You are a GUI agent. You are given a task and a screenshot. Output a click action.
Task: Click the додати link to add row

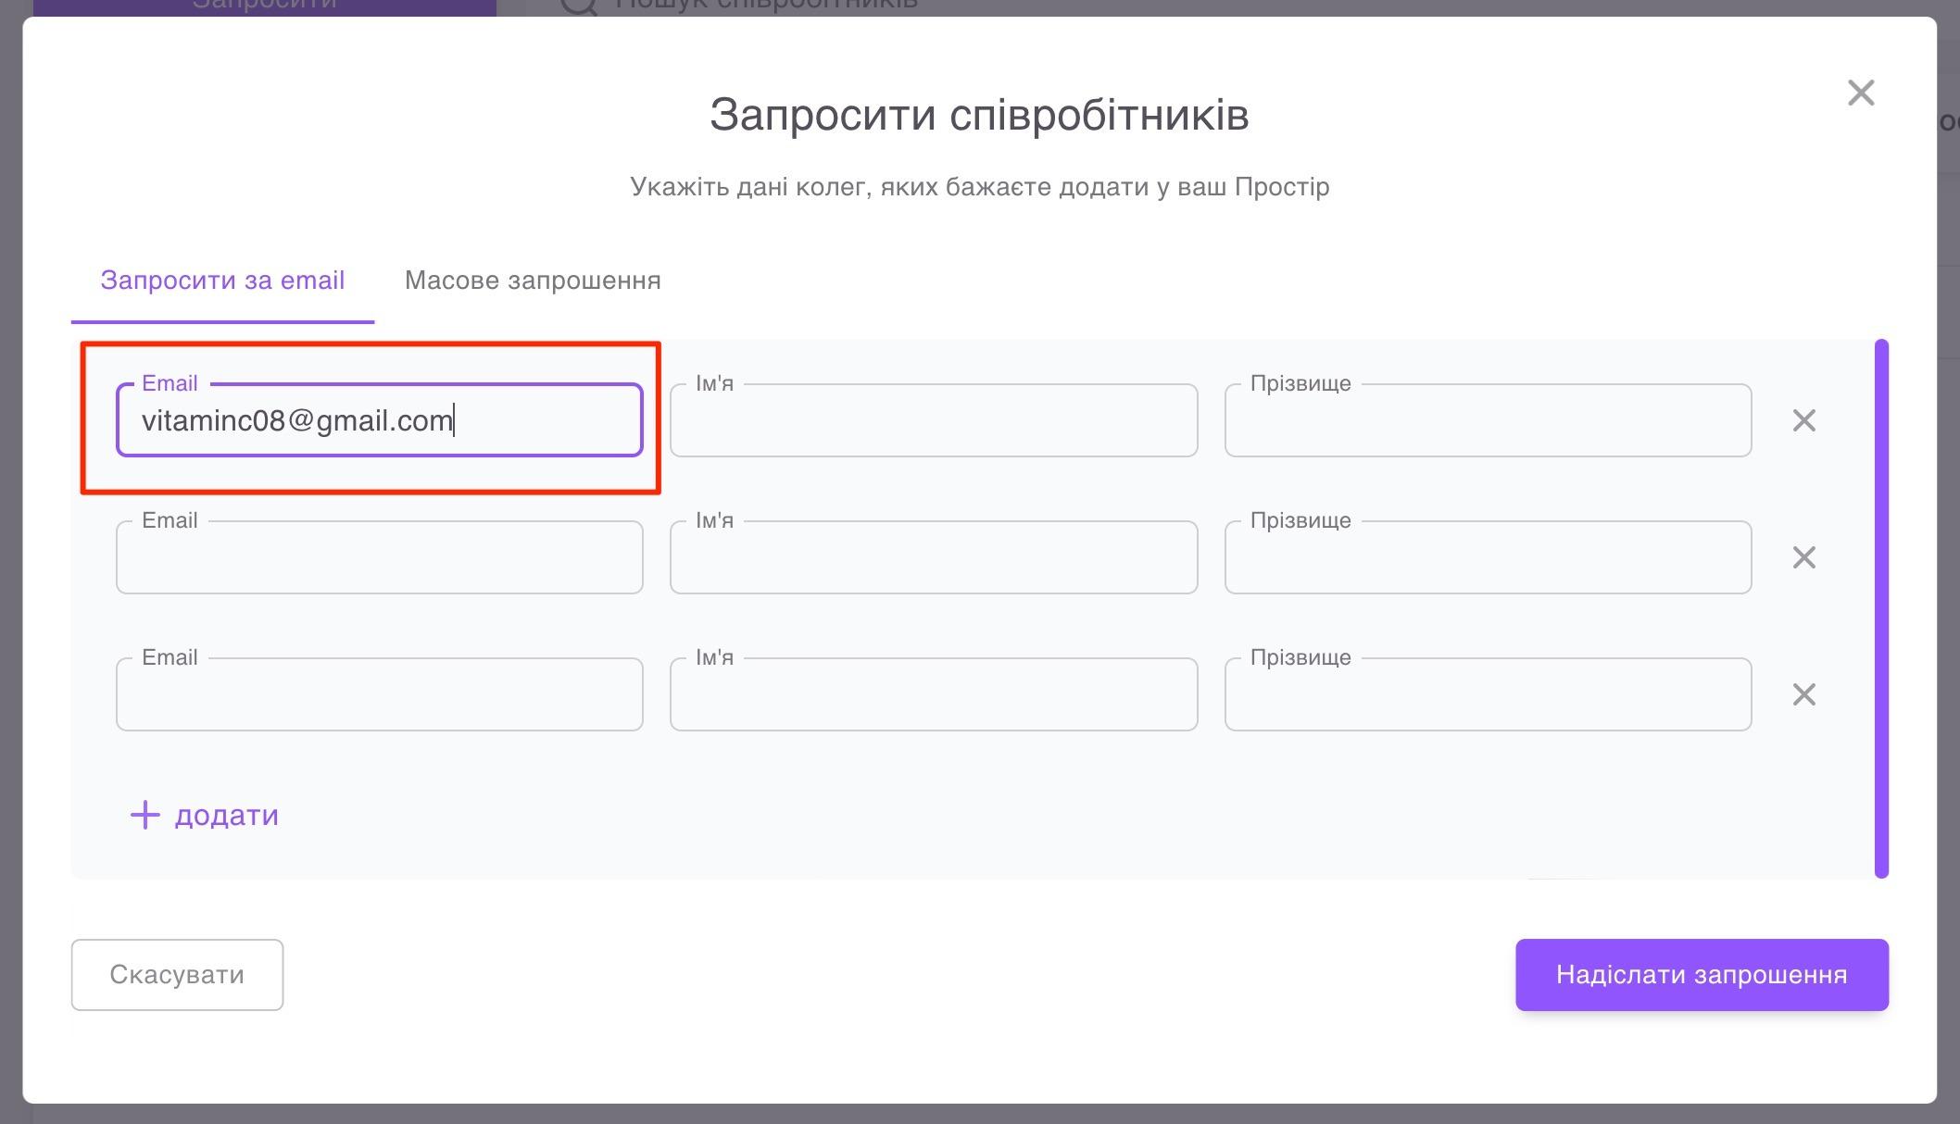pyautogui.click(x=225, y=816)
